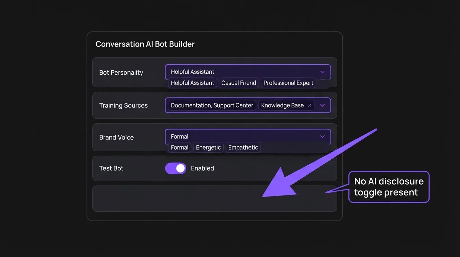This screenshot has width=460, height=257.
Task: Toggle the Test Bot switch
Action: pos(176,168)
